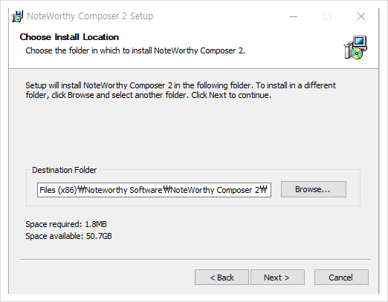Click the 'Setup will install NoteWorthy Composer 2' paragraph
388x302 pixels.
[x=181, y=90]
